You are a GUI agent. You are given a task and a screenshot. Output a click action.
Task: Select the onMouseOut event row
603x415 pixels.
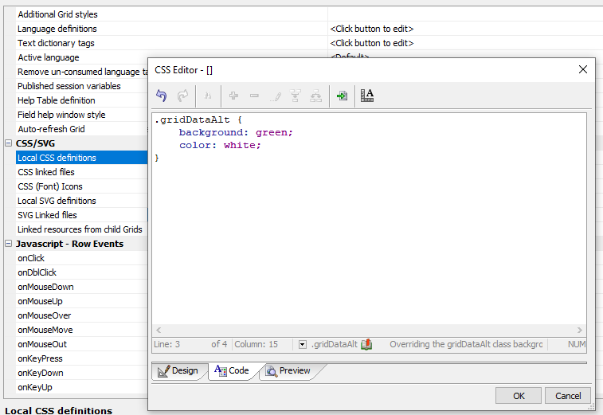[81, 344]
